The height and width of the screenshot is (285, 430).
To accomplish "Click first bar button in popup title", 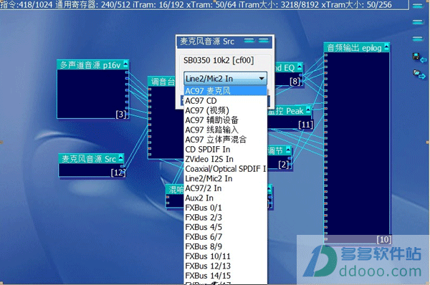I will click(x=249, y=41).
